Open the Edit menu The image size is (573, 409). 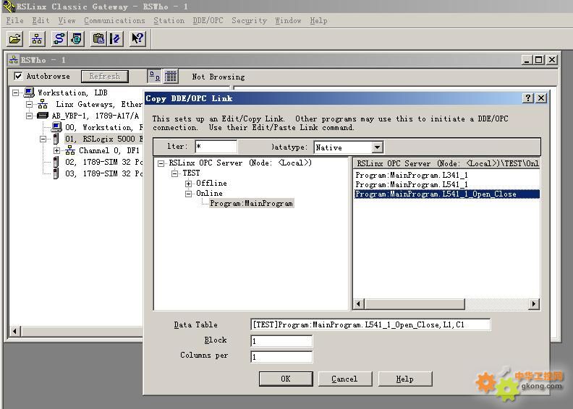(x=41, y=20)
